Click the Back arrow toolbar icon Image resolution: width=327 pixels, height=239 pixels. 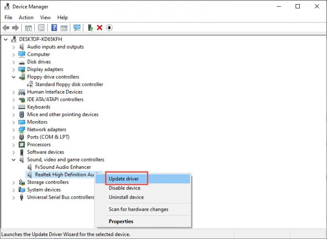[x=6, y=28]
